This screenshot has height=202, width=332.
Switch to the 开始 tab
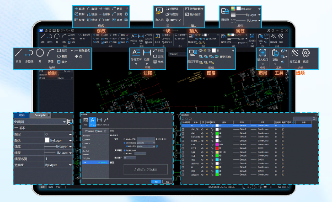coord(22,115)
